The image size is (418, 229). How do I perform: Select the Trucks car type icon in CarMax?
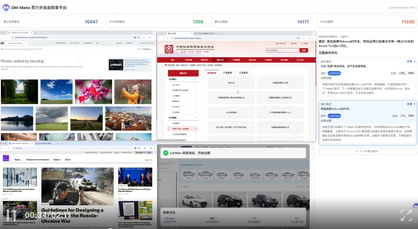tap(205, 175)
